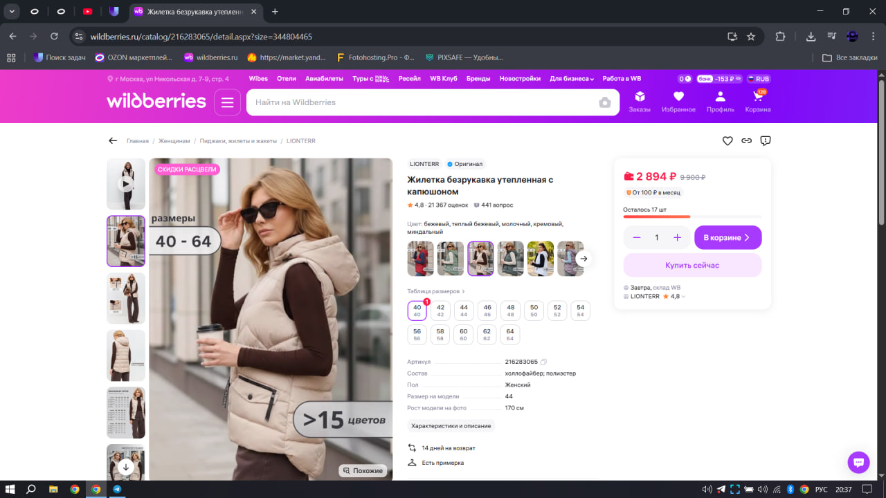Image resolution: width=886 pixels, height=498 pixels.
Task: Expand the Для бизнеса dropdown
Action: tap(572, 79)
